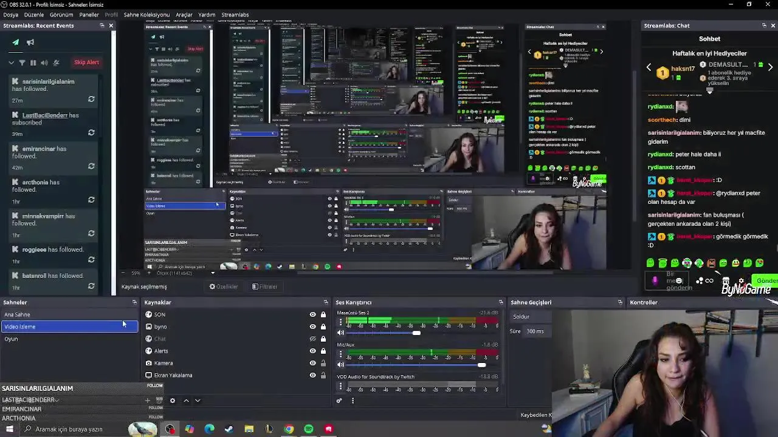
Task: Hide the Alerts source
Action: 312,351
